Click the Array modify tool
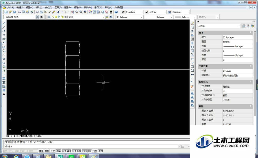 [x=192, y=39]
